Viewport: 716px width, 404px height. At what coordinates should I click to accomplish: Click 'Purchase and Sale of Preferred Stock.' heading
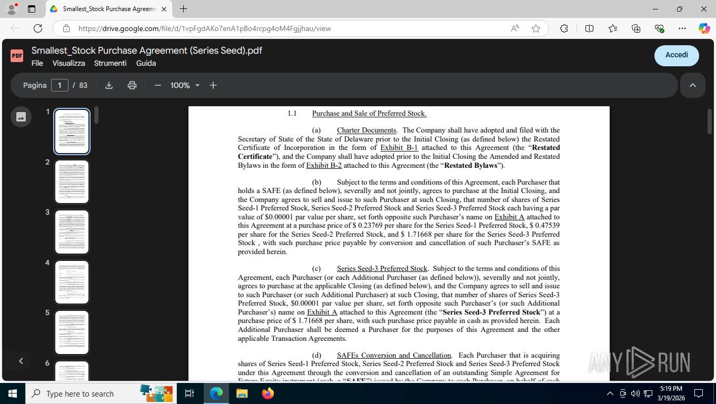(369, 113)
